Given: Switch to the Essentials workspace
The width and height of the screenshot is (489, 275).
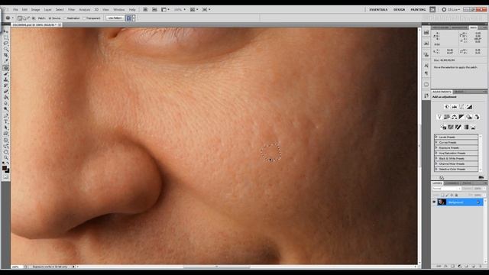Looking at the screenshot, I should [x=379, y=10].
